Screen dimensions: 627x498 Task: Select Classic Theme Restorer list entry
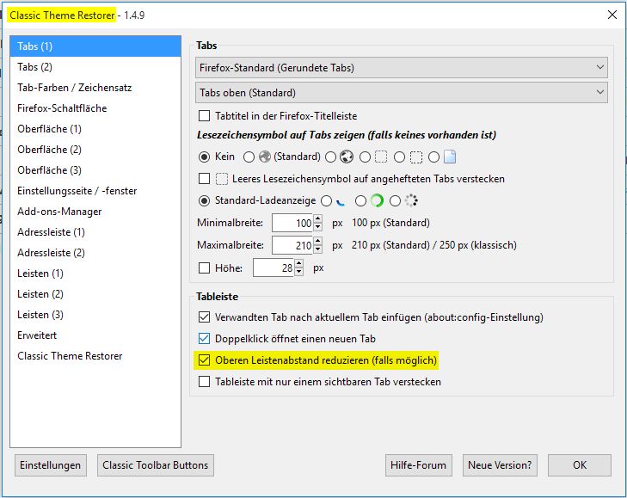tap(95, 356)
